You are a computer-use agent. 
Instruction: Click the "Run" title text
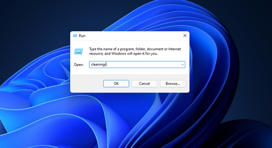[82, 36]
